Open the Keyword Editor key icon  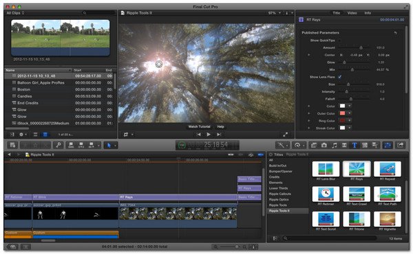tap(59, 145)
